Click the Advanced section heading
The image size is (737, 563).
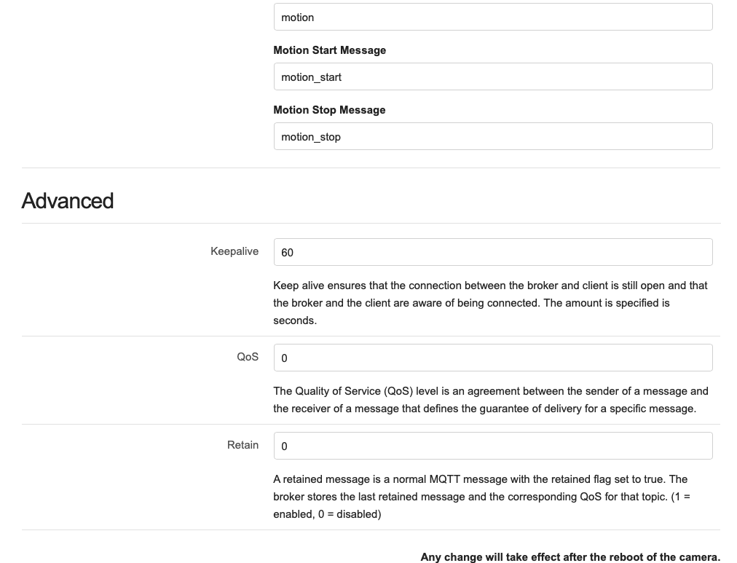tap(68, 201)
